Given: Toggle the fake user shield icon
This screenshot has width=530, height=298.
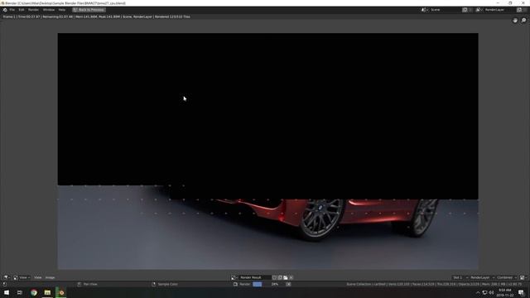Looking at the screenshot, I should (x=274, y=277).
